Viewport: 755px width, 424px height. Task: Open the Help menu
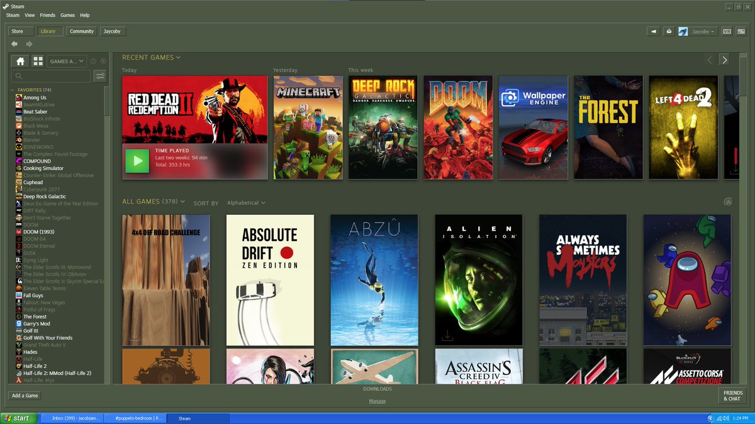coord(85,15)
